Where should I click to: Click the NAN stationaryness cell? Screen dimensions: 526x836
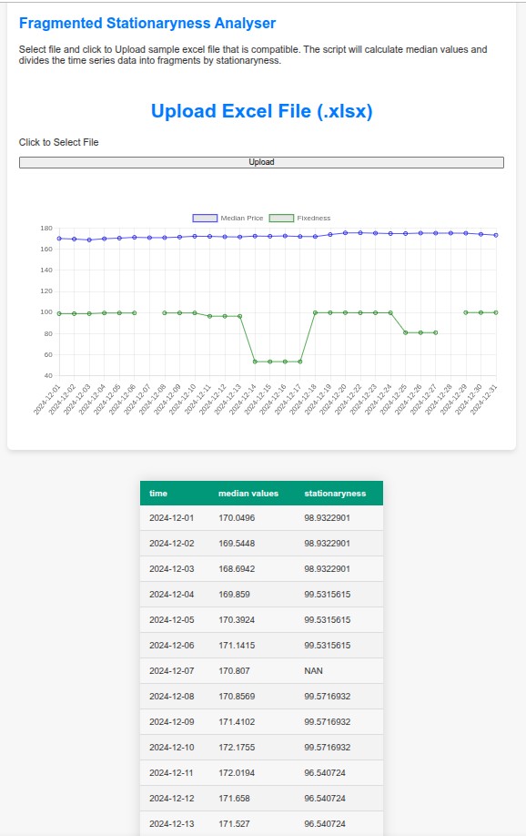coord(313,671)
